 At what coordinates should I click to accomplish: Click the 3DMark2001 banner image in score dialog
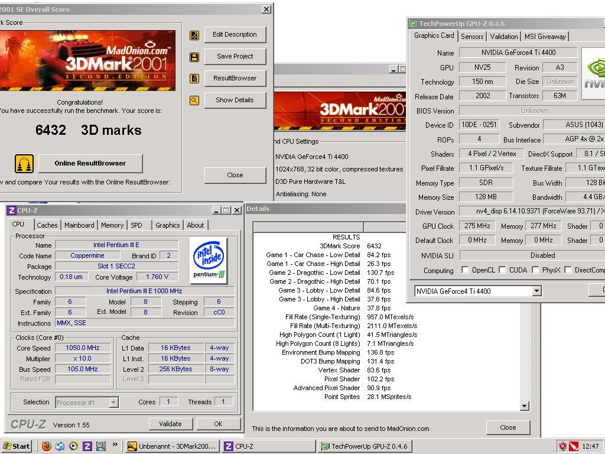[87, 61]
